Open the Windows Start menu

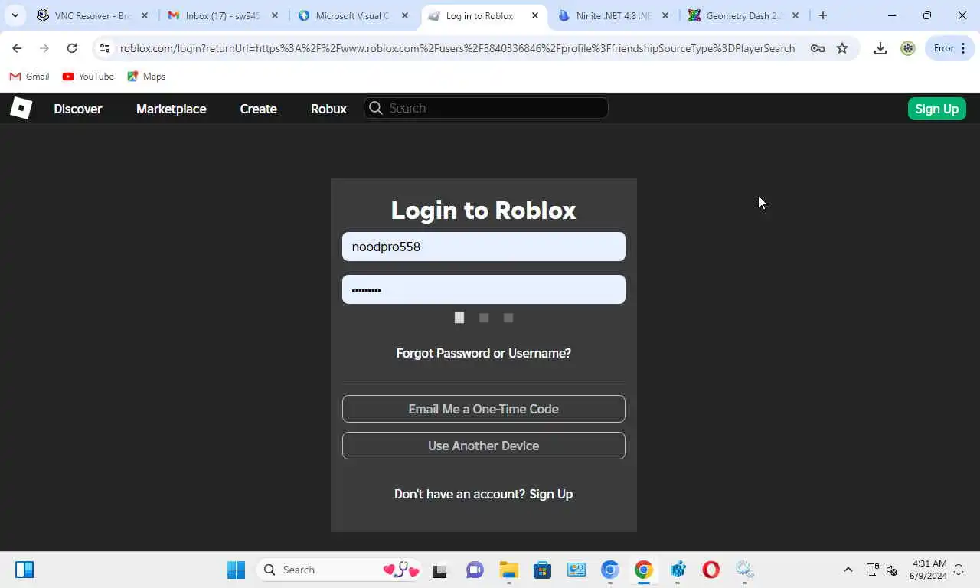click(236, 570)
